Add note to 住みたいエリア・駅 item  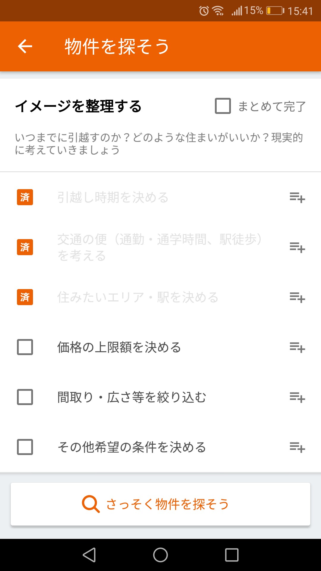point(297,297)
